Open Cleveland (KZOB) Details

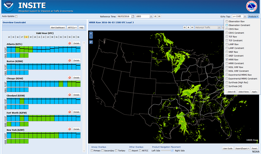[76, 95]
